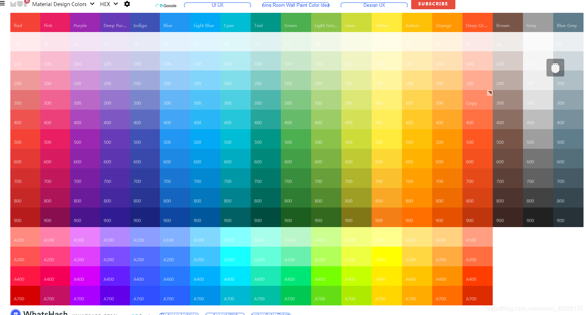The width and height of the screenshot is (586, 315).
Task: Pick the Indigo A200 accent swatch
Action: coord(145,256)
